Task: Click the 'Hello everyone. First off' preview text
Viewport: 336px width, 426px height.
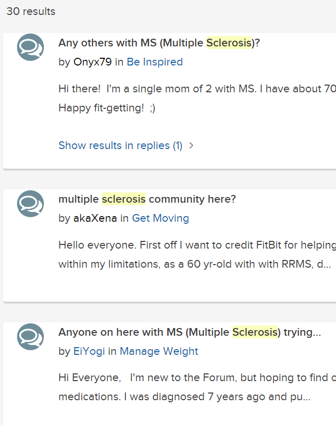Action: click(197, 255)
